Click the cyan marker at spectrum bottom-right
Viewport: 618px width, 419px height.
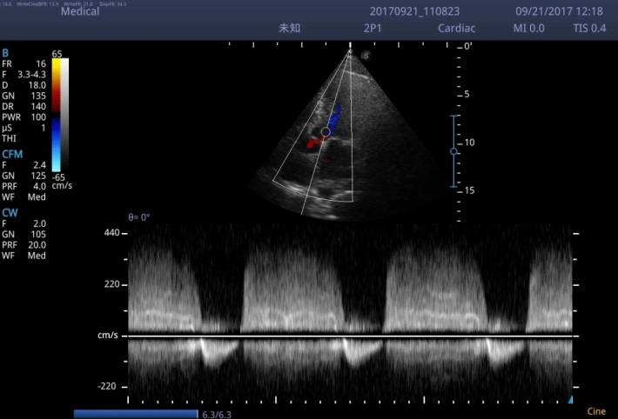pyautogui.click(x=570, y=399)
